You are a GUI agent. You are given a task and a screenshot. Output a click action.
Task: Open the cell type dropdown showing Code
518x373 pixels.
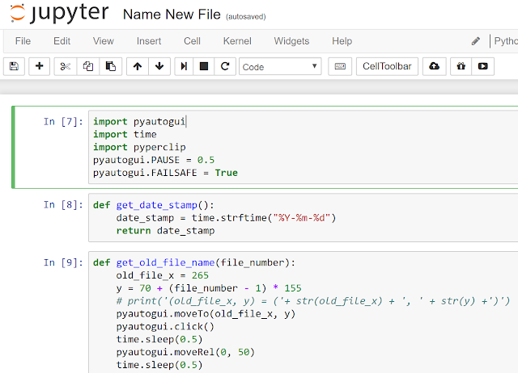tap(280, 66)
